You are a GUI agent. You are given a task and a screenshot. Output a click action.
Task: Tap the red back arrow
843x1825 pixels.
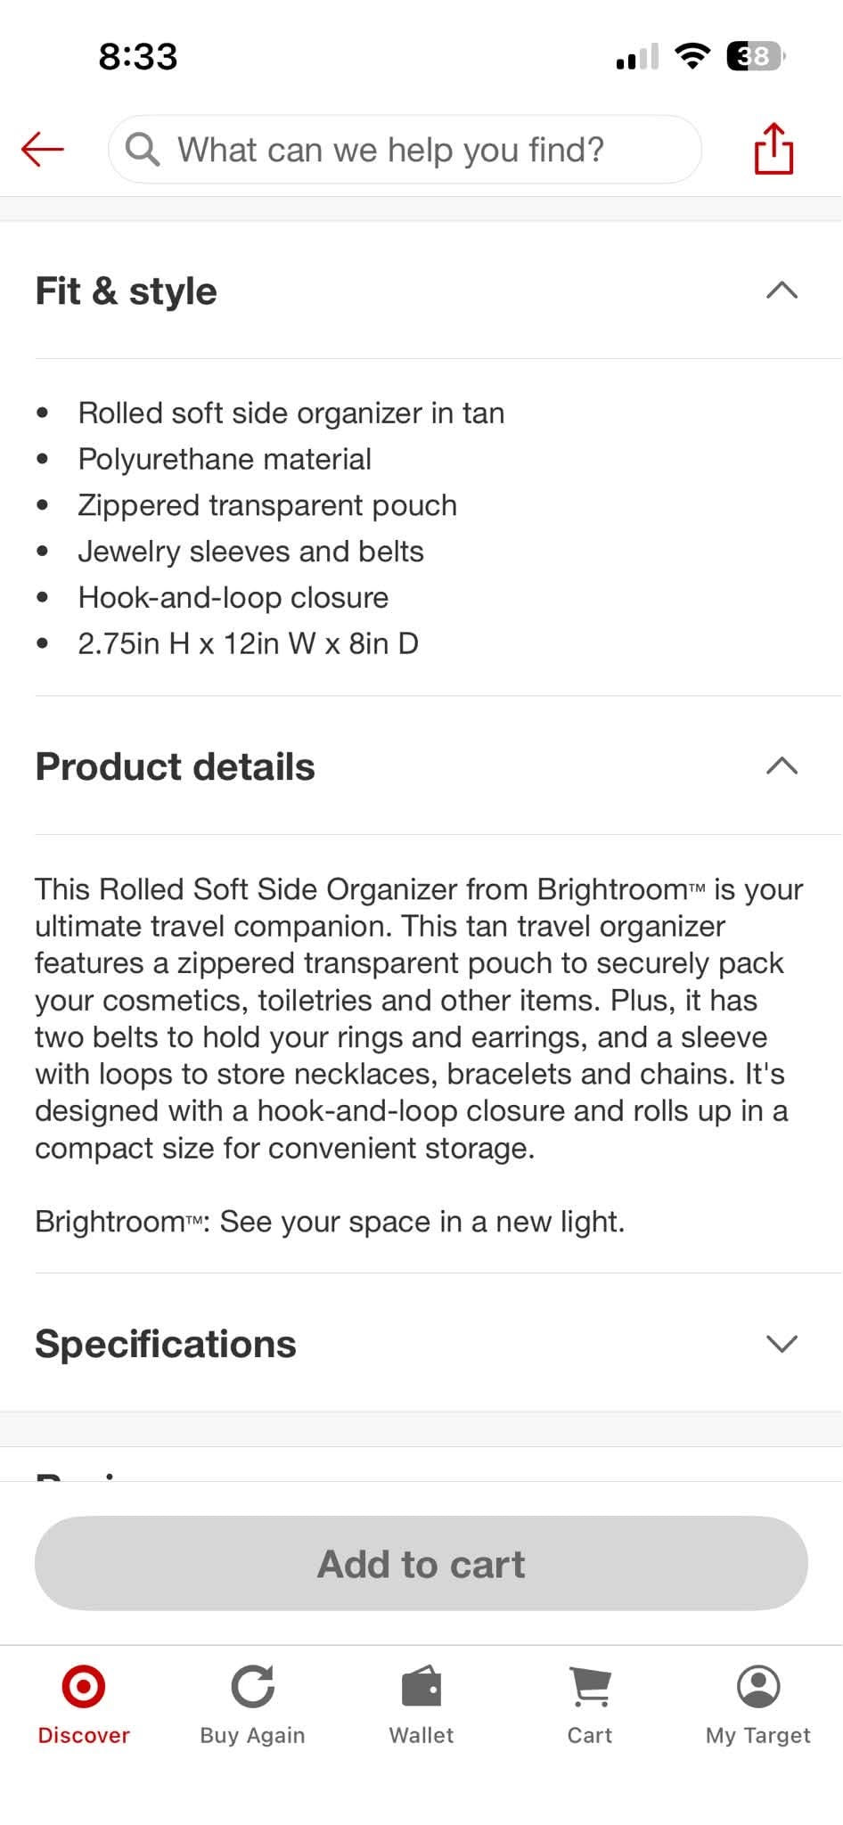(x=43, y=149)
